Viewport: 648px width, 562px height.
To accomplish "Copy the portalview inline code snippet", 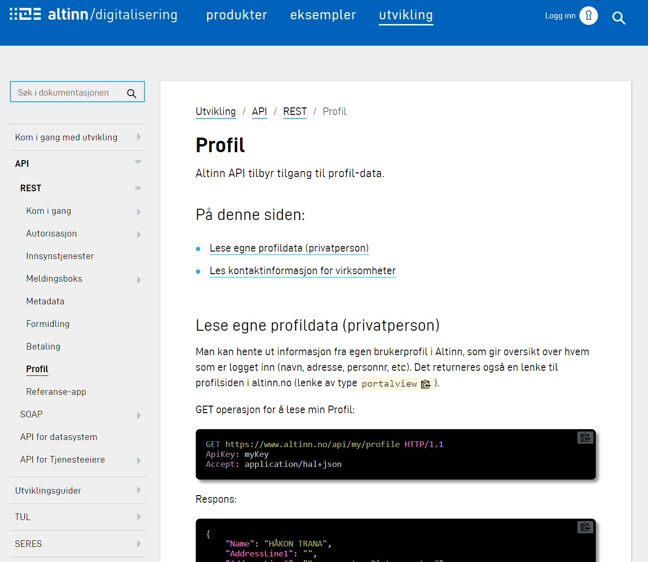I will point(426,384).
